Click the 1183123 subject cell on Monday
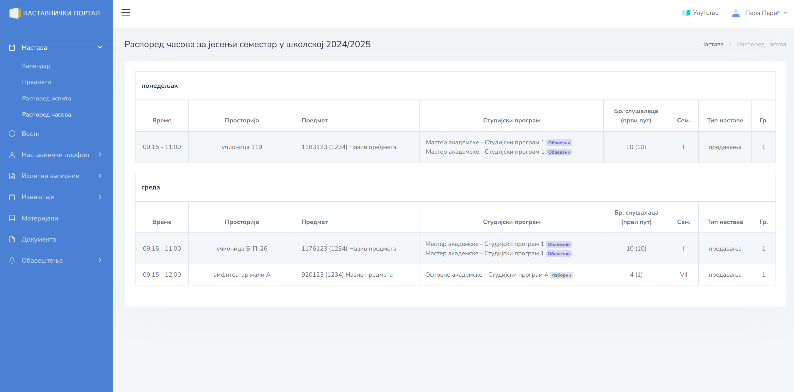The width and height of the screenshot is (794, 392). point(349,147)
